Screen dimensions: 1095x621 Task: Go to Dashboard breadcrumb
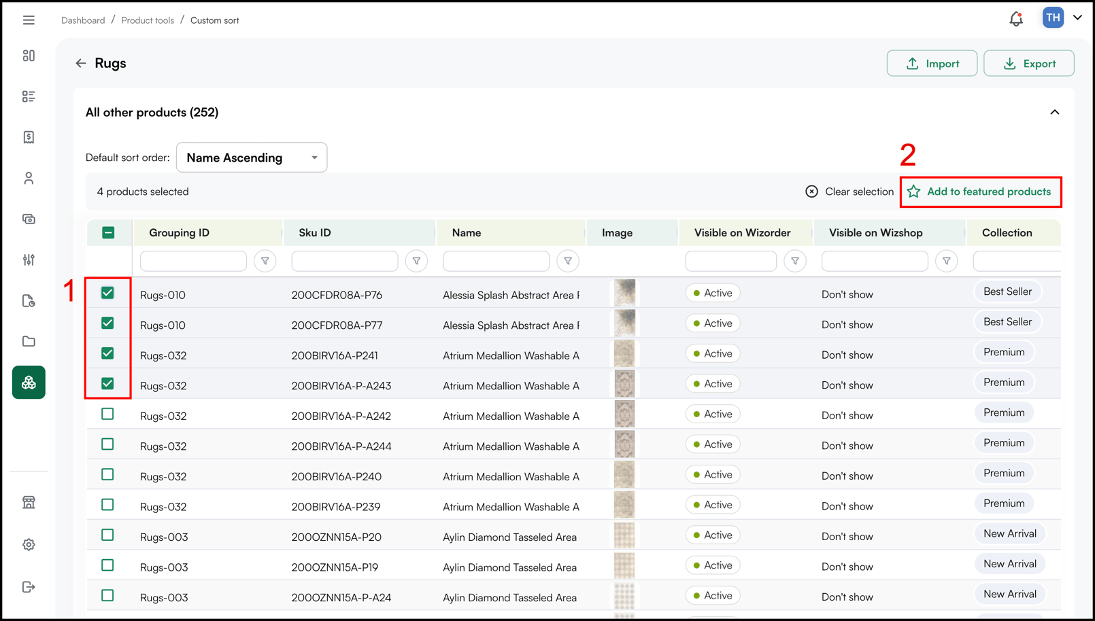click(x=83, y=20)
